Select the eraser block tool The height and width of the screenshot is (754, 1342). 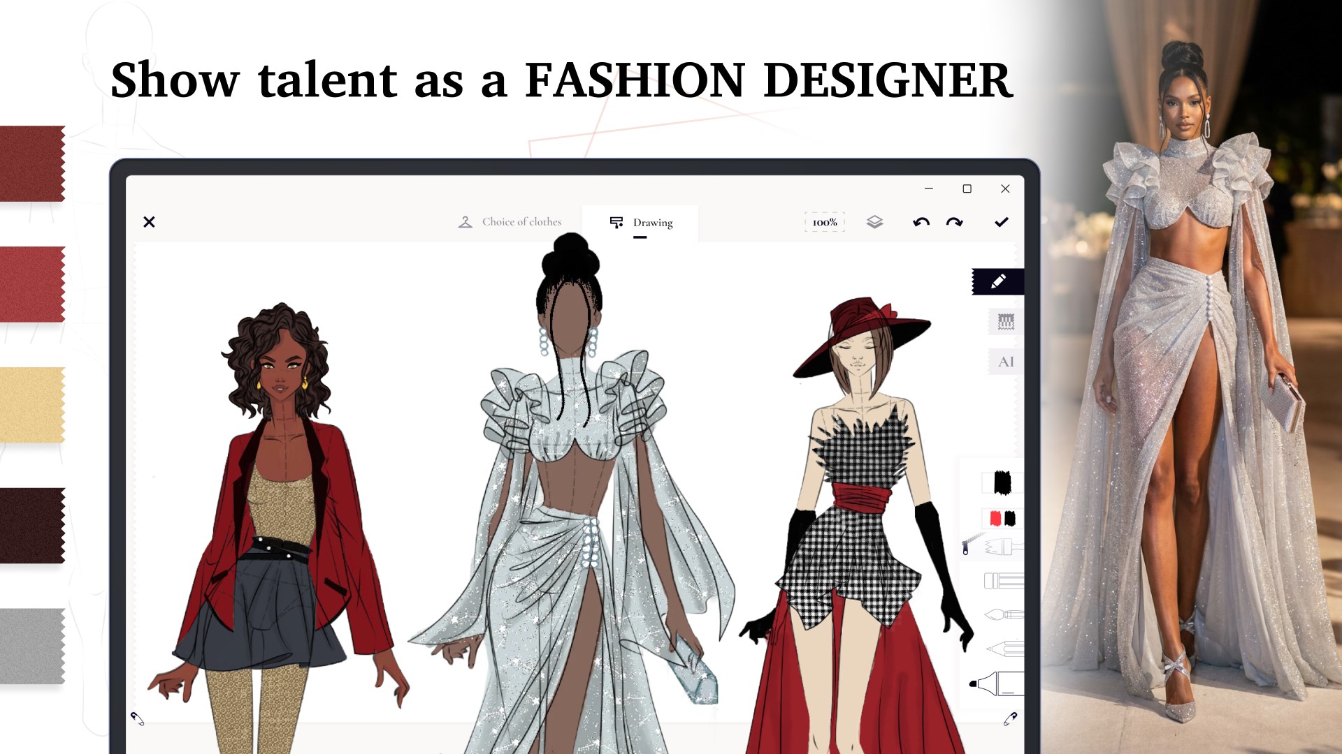(x=1004, y=581)
